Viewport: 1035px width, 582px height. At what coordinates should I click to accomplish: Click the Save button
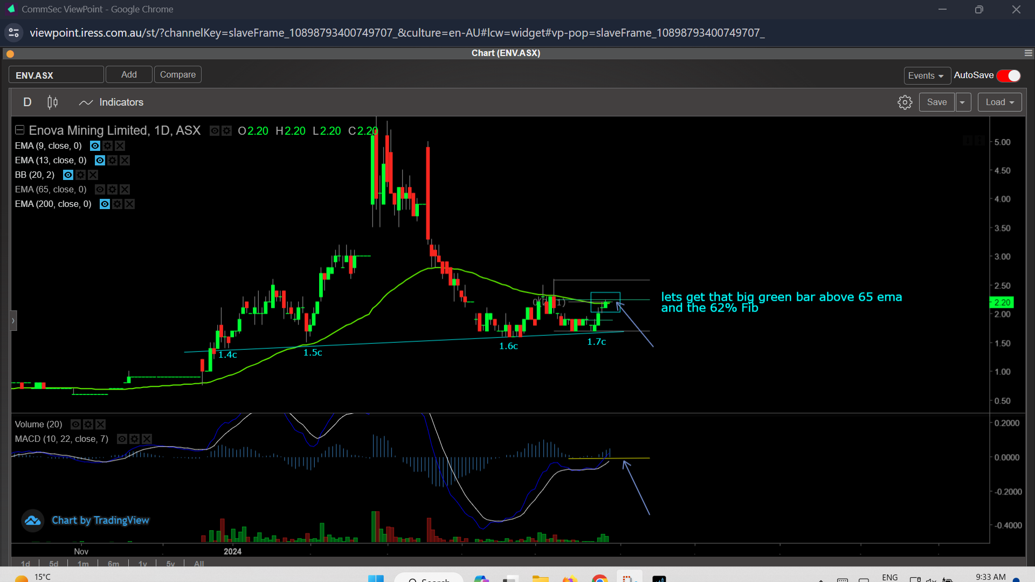pyautogui.click(x=937, y=102)
